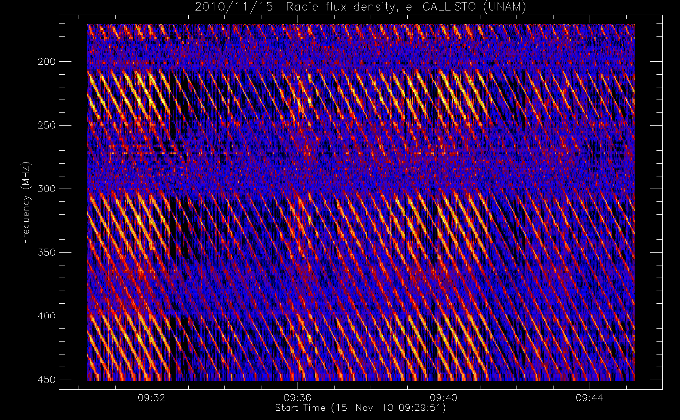Click the 350 frequency tick label
This screenshot has width=680, height=420.
[46, 252]
